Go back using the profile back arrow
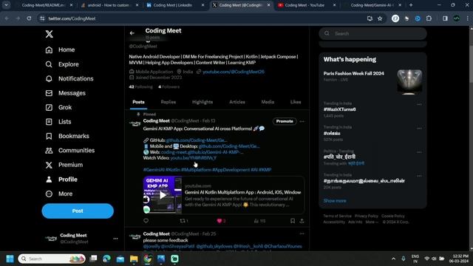The width and height of the screenshot is (473, 266). point(132,33)
